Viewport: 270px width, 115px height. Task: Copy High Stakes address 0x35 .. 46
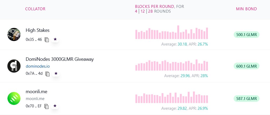[47, 39]
